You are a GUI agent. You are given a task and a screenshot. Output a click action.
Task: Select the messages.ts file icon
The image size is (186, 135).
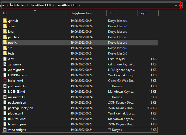[x=5, y=97]
